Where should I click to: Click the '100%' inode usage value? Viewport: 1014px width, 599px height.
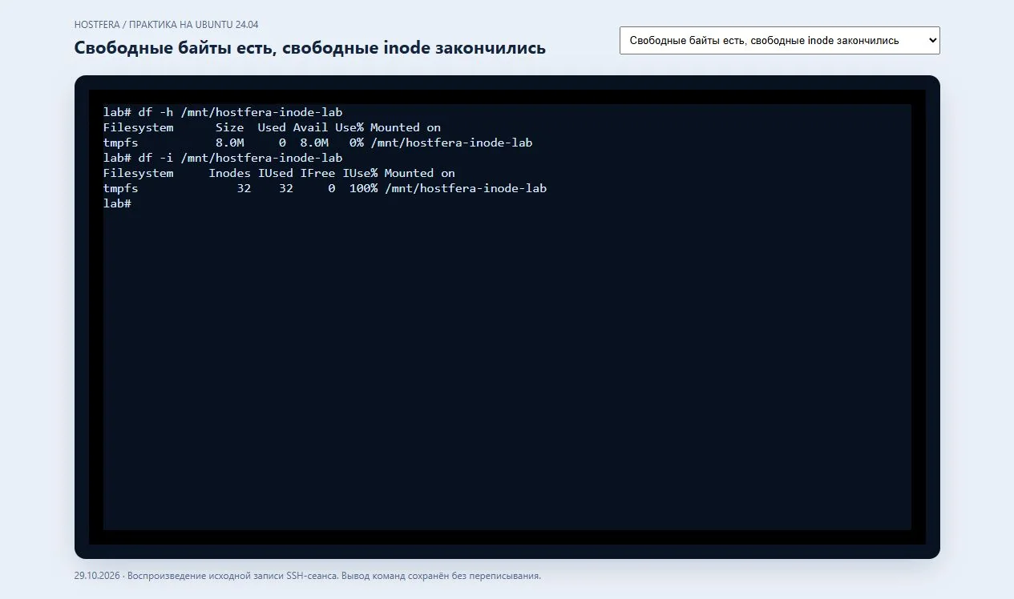pos(363,188)
